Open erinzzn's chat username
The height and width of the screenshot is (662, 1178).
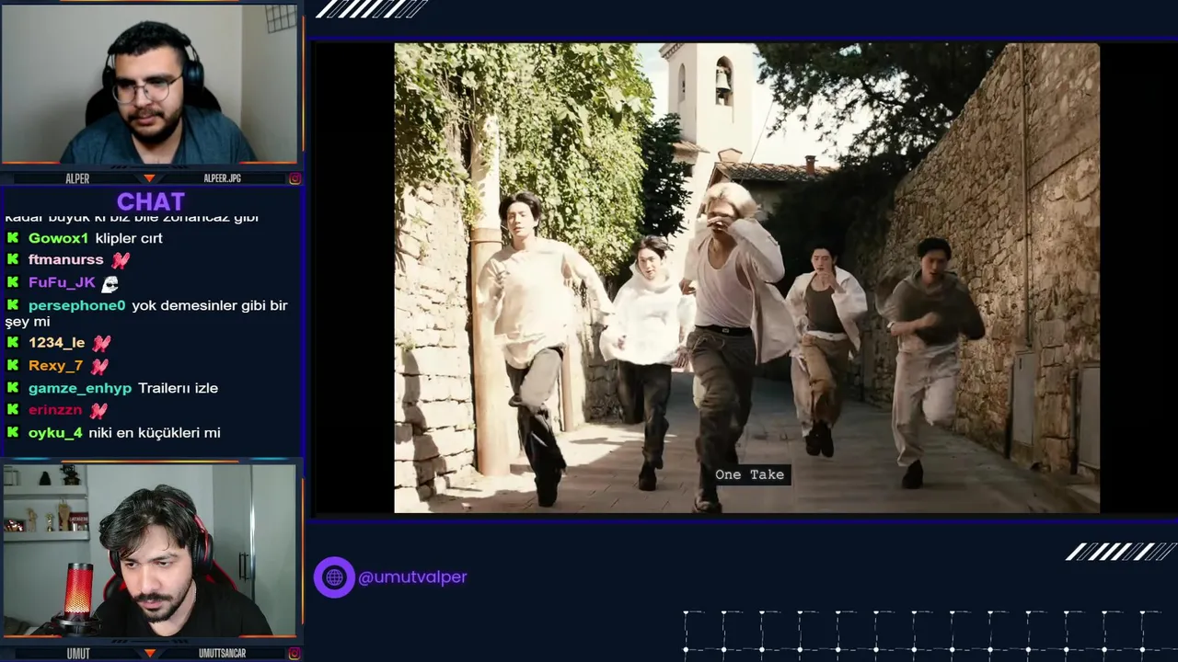55,410
